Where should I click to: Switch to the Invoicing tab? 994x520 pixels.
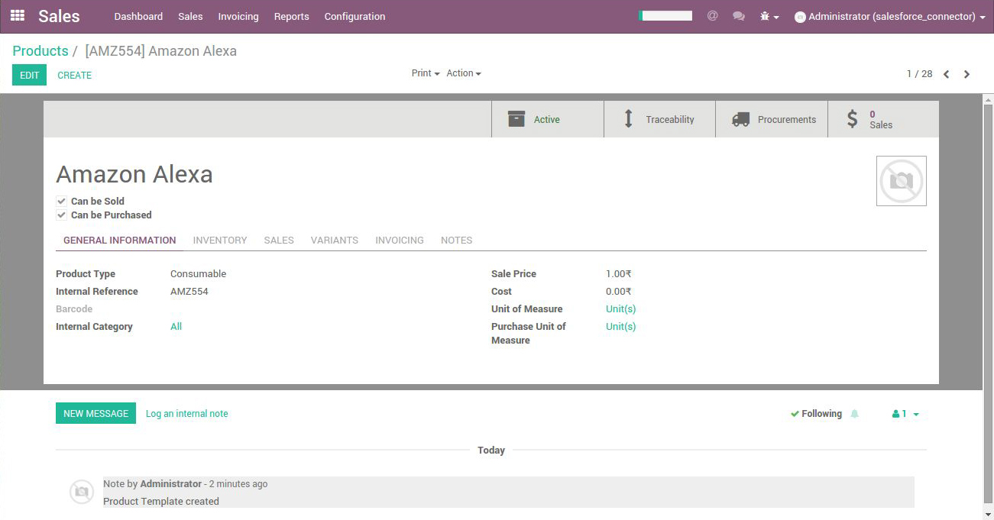point(400,240)
